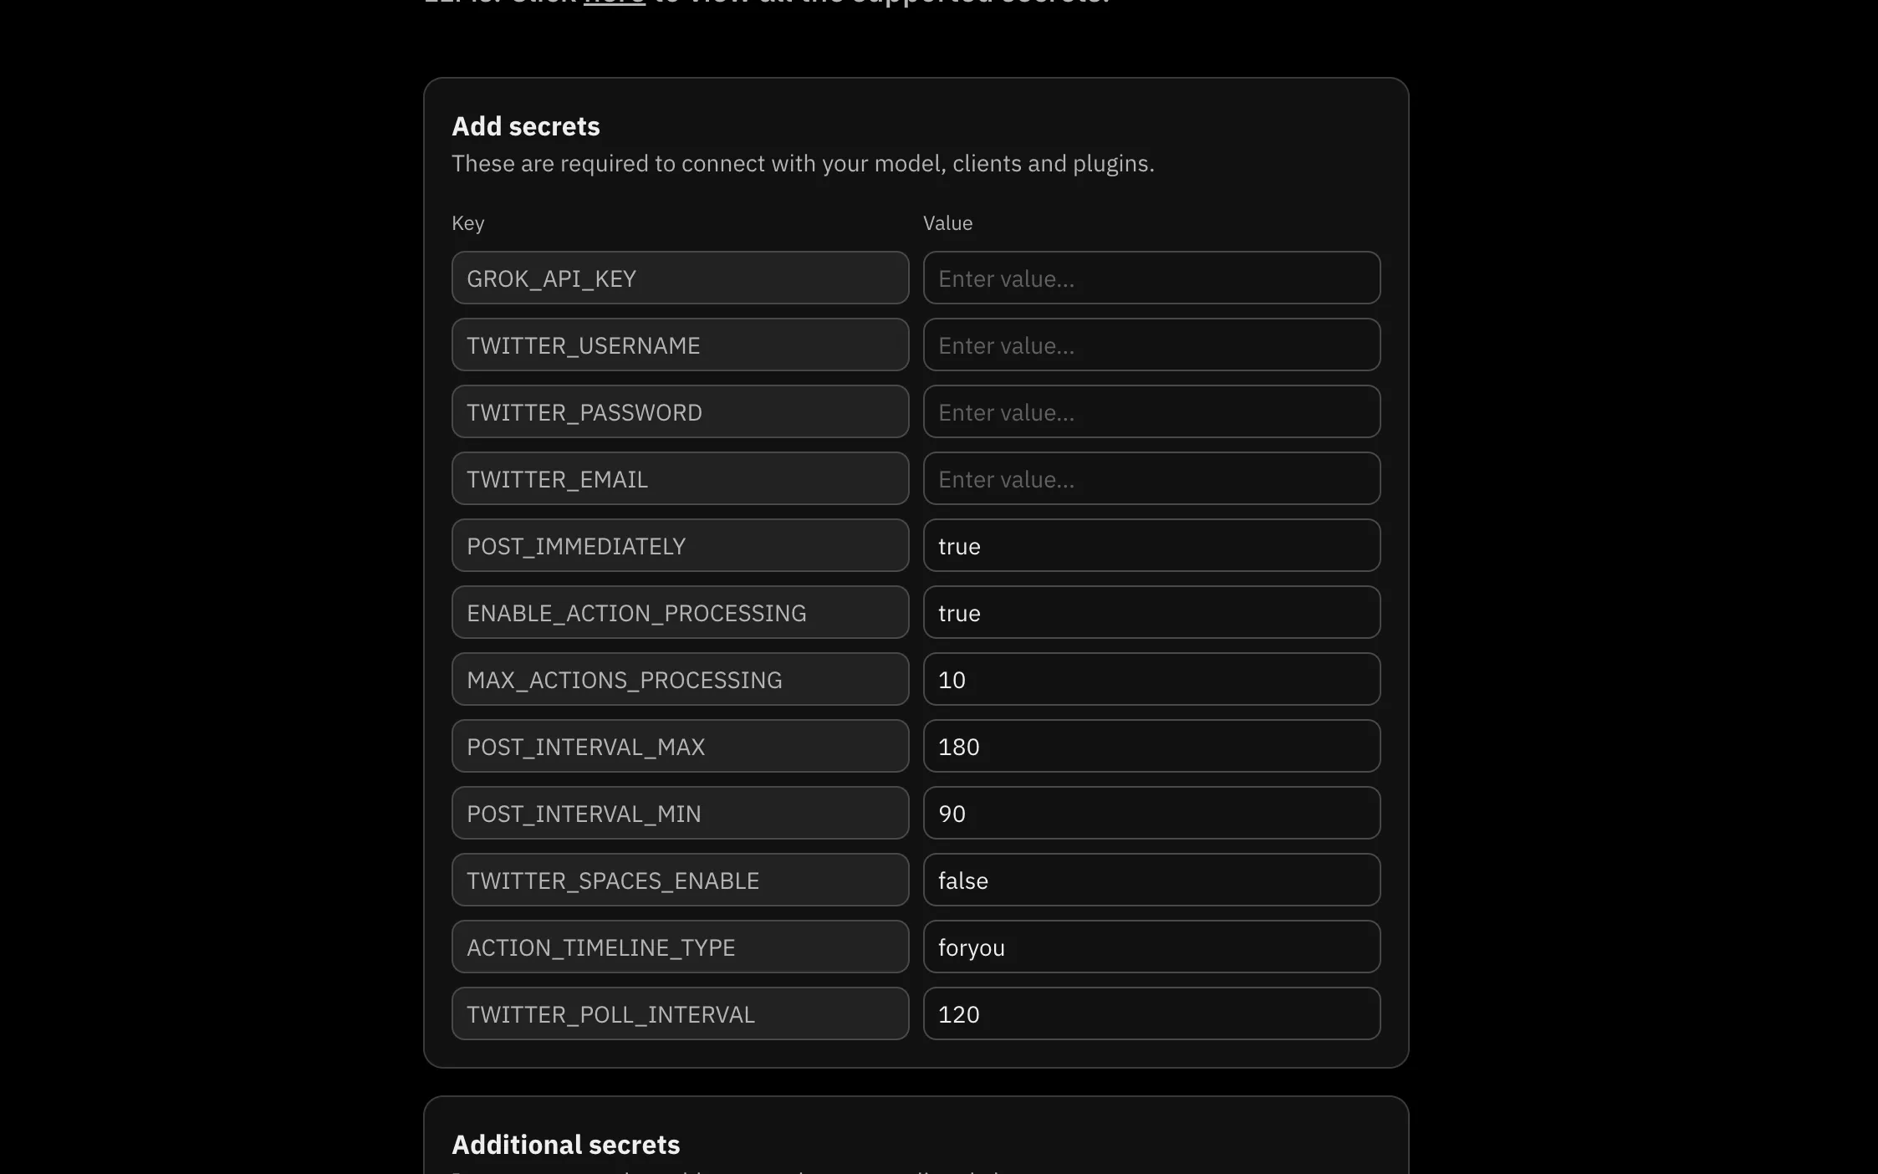Click the TWITTER_USERNAME value field
1878x1174 pixels.
point(1151,345)
